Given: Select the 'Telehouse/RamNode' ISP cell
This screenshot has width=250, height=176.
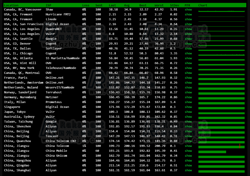Looking at the screenshot, I should pos(61,68).
